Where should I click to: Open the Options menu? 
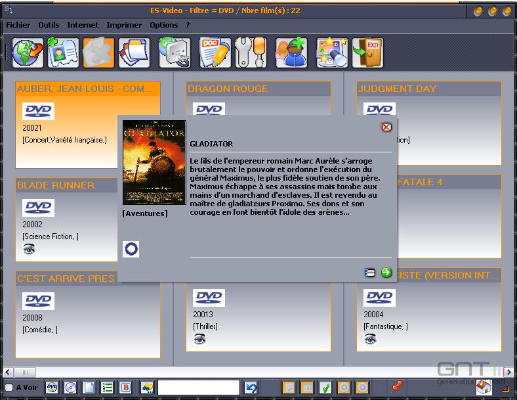coord(164,25)
